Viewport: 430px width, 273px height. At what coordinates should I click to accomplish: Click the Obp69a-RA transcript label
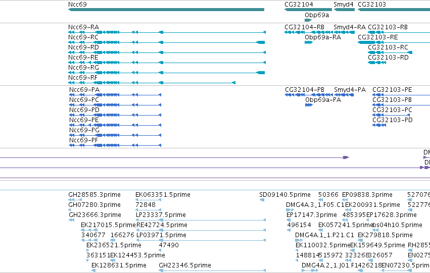[x=323, y=37]
